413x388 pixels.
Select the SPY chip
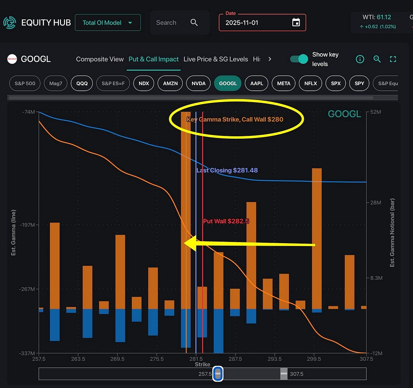pyautogui.click(x=359, y=83)
